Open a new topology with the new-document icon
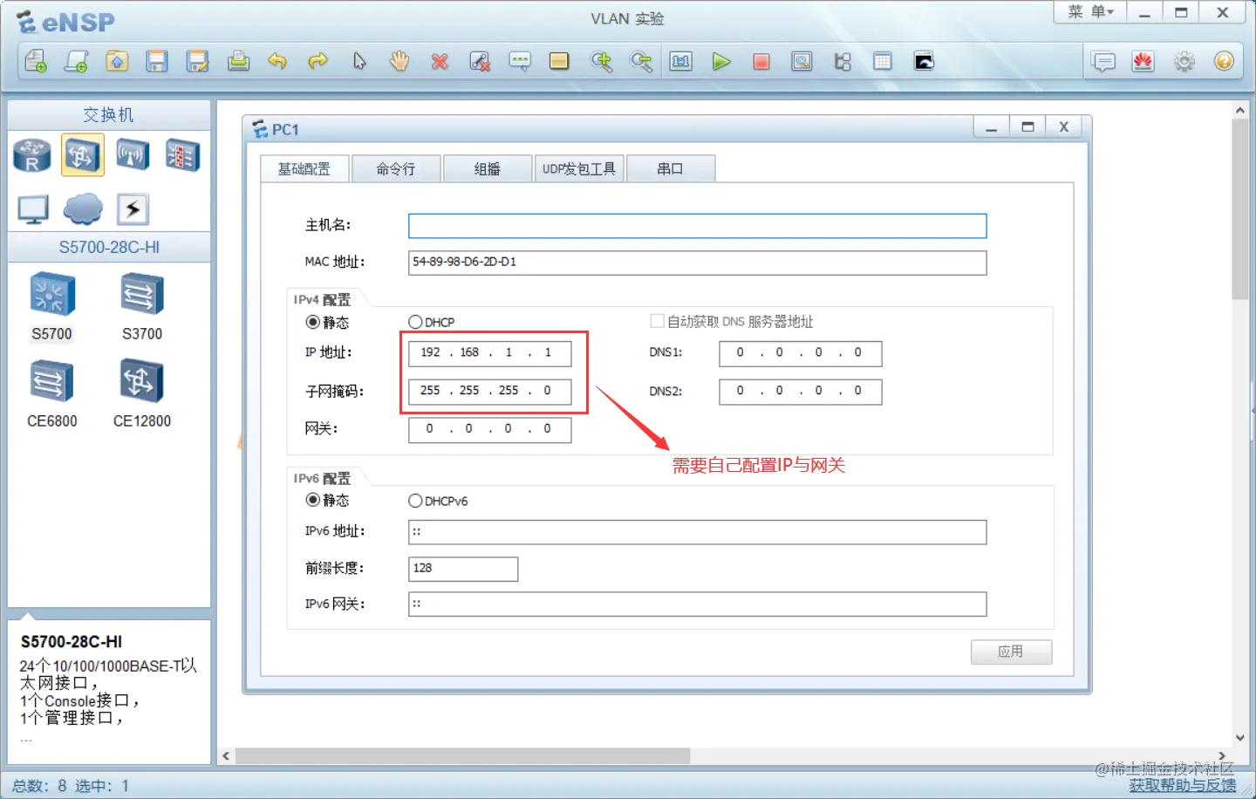1256x799 pixels. click(x=36, y=61)
